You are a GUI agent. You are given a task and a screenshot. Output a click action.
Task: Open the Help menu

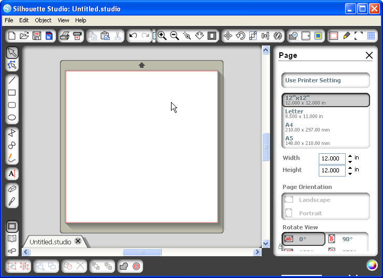pyautogui.click(x=81, y=20)
